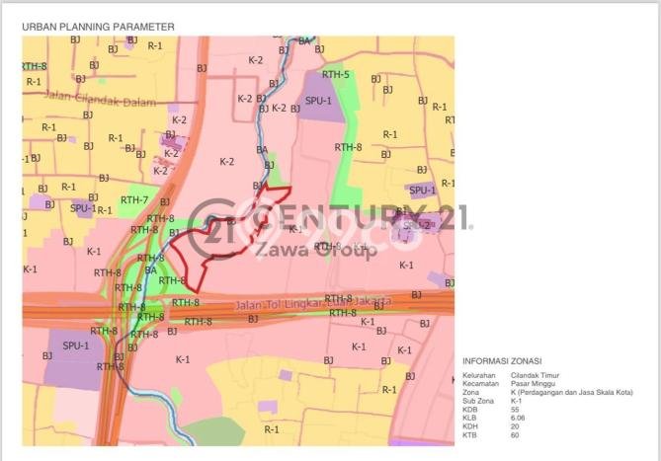Click the KTB value 60
Image resolution: width=661 pixels, height=461 pixels.
pos(515,435)
